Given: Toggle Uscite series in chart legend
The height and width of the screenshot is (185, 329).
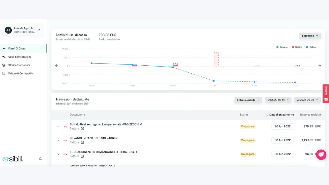Looking at the screenshot, I should click(297, 47).
